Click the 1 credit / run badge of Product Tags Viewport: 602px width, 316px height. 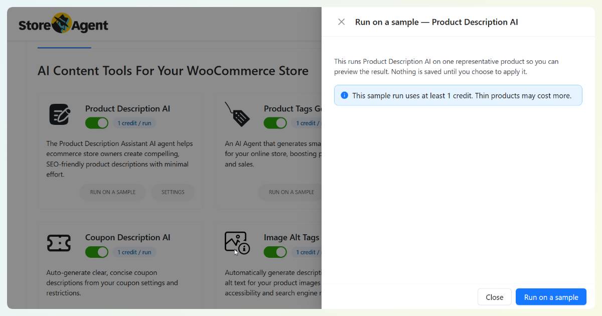click(306, 123)
